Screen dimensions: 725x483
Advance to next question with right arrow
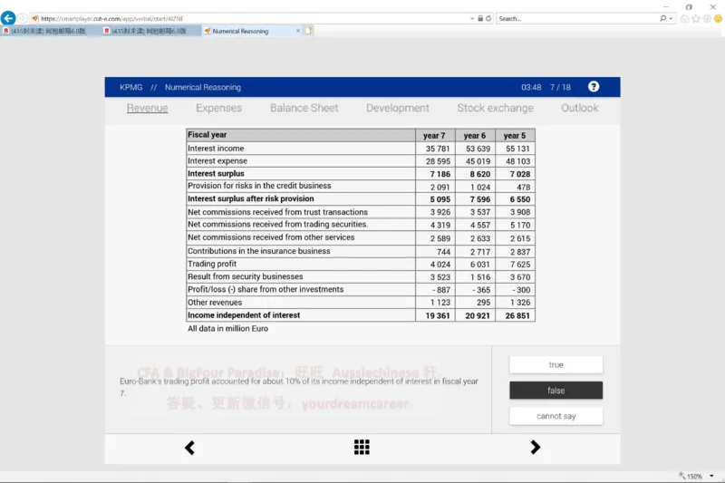(x=535, y=447)
